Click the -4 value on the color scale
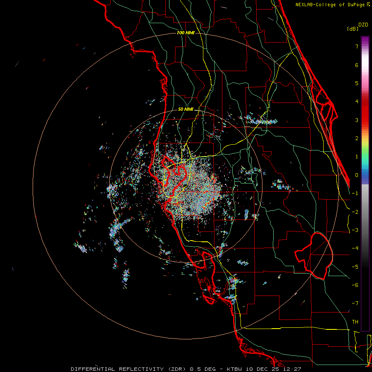 pyautogui.click(x=355, y=248)
